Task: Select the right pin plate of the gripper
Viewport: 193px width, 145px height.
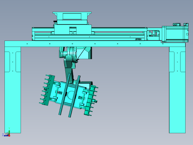Action: tap(91, 101)
